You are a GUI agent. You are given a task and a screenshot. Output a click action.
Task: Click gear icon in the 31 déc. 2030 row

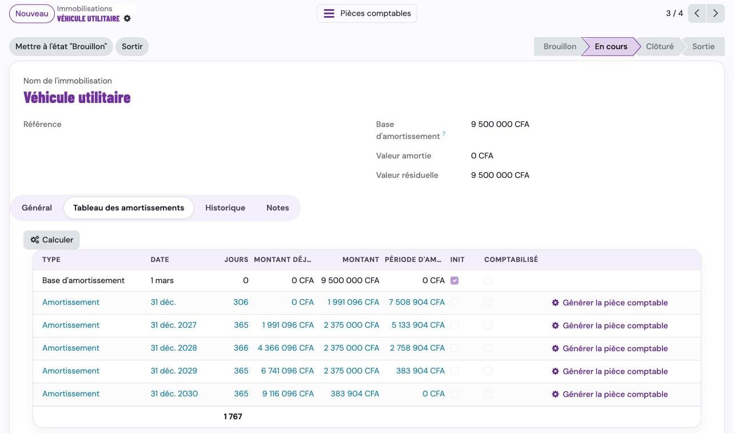click(x=555, y=394)
